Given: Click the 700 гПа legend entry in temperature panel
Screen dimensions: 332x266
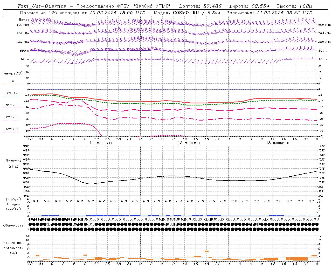Looking at the screenshot, I should [12, 117].
